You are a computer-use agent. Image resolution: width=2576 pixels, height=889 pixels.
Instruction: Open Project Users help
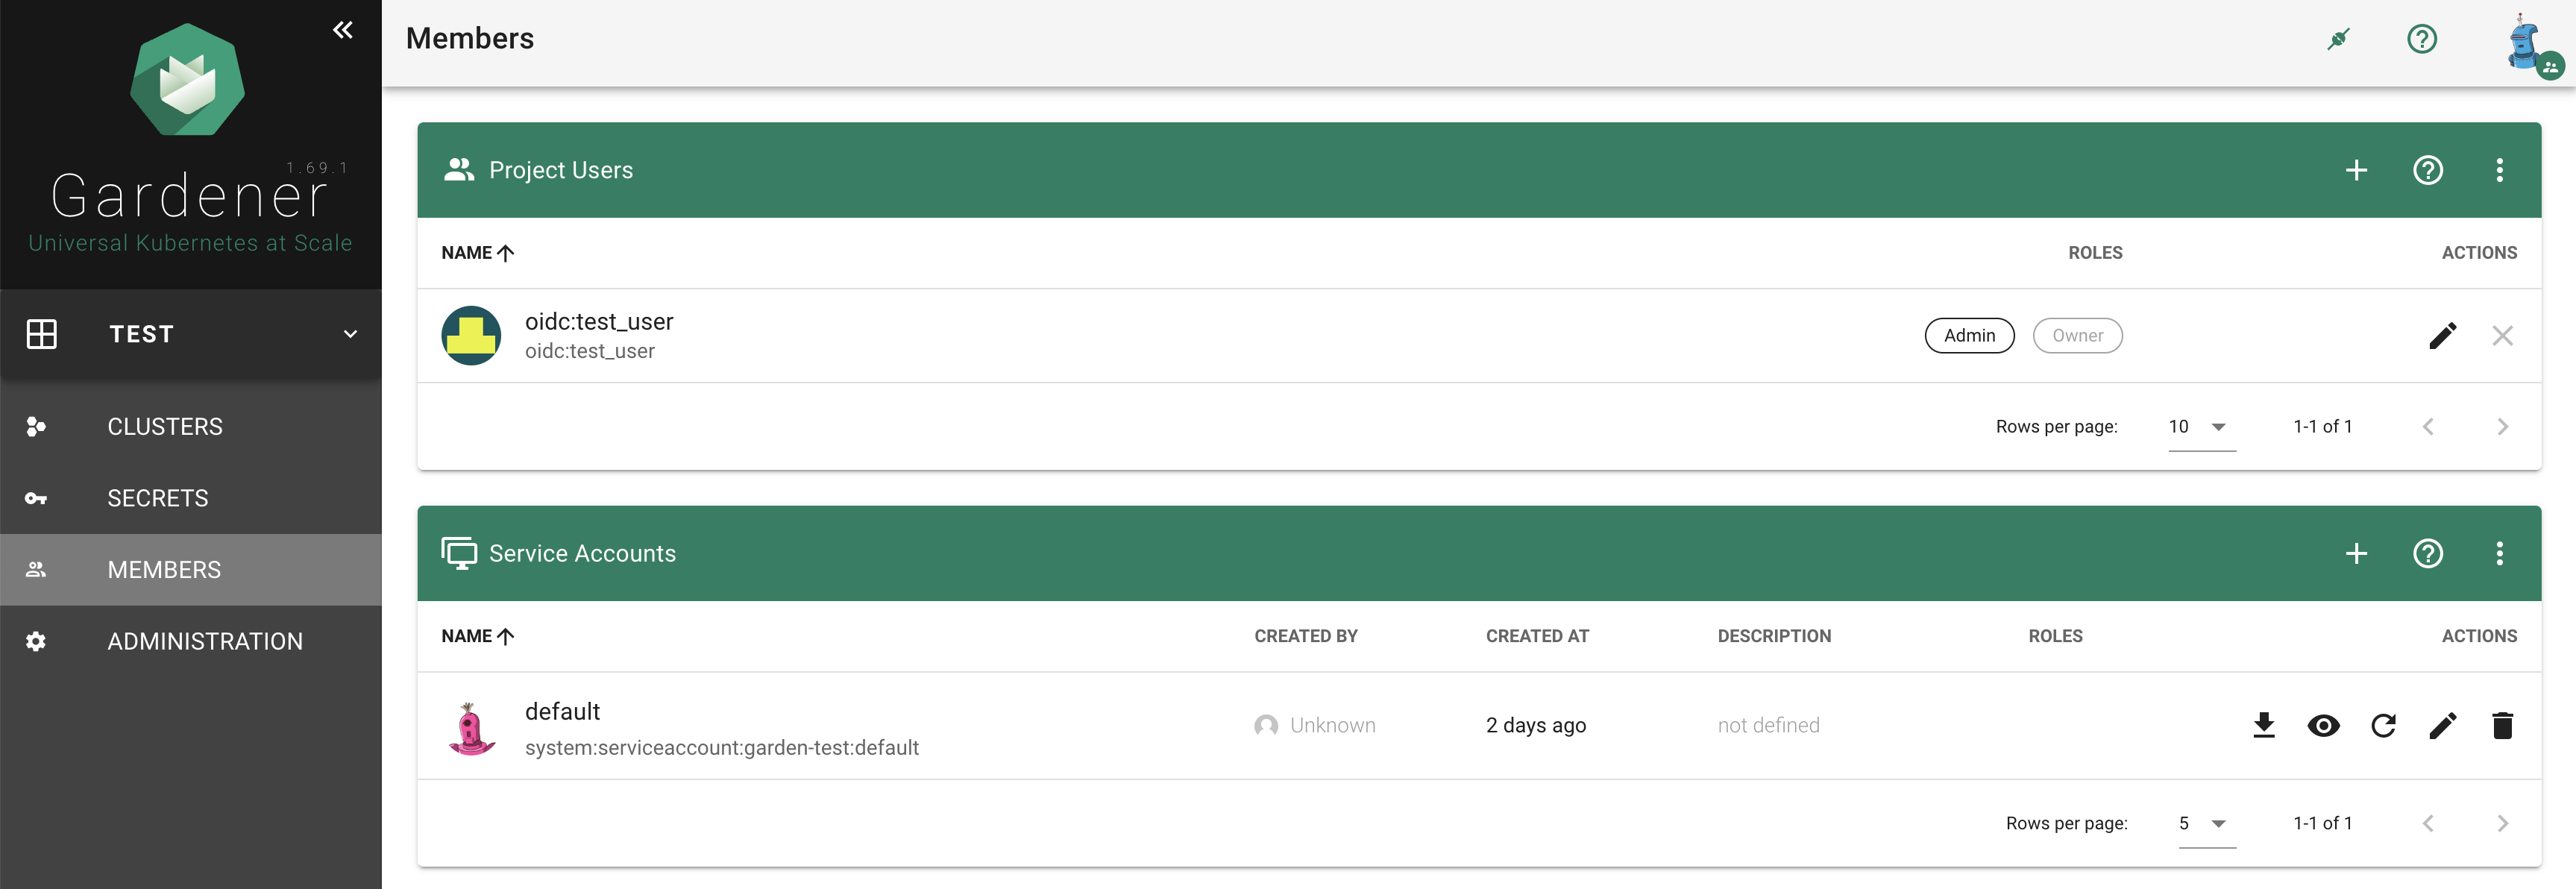pos(2430,170)
